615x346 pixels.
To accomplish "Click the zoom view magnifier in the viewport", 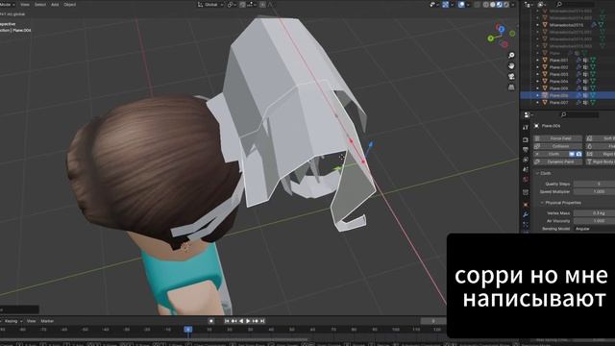I will 511,56.
